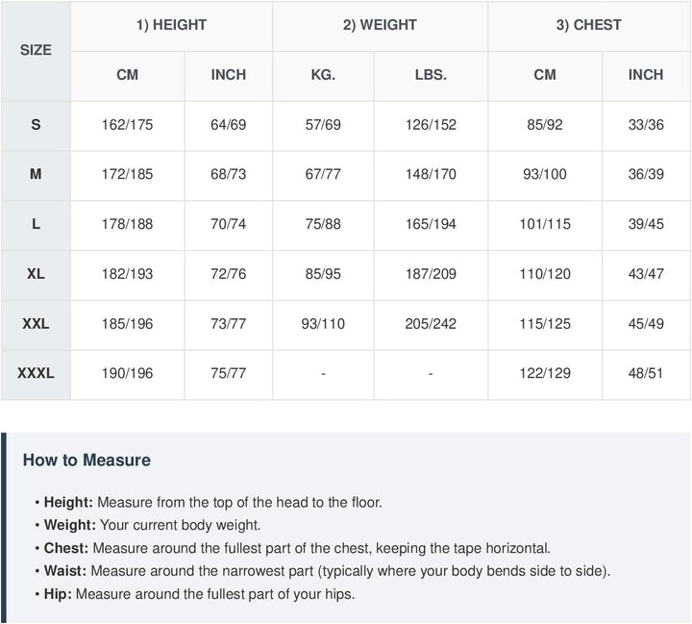The image size is (692, 624).
Task: Select the 122/129 chest CM cell
Action: pos(545,374)
